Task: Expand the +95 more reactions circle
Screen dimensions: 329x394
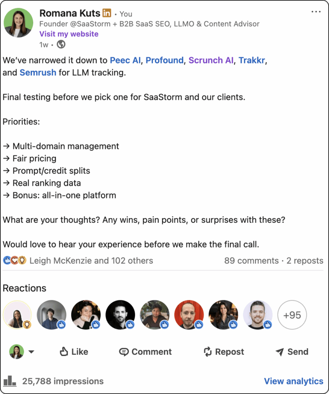Action: pos(292,315)
